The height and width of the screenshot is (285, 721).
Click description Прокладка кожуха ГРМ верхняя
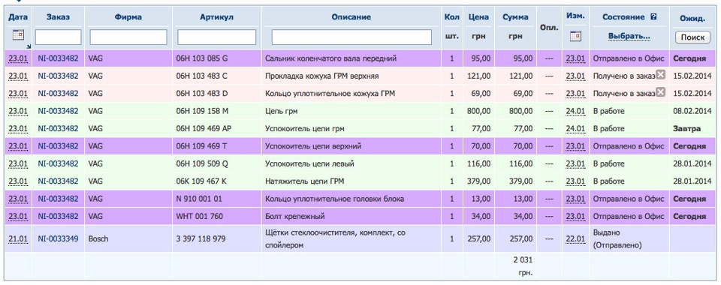coord(322,76)
